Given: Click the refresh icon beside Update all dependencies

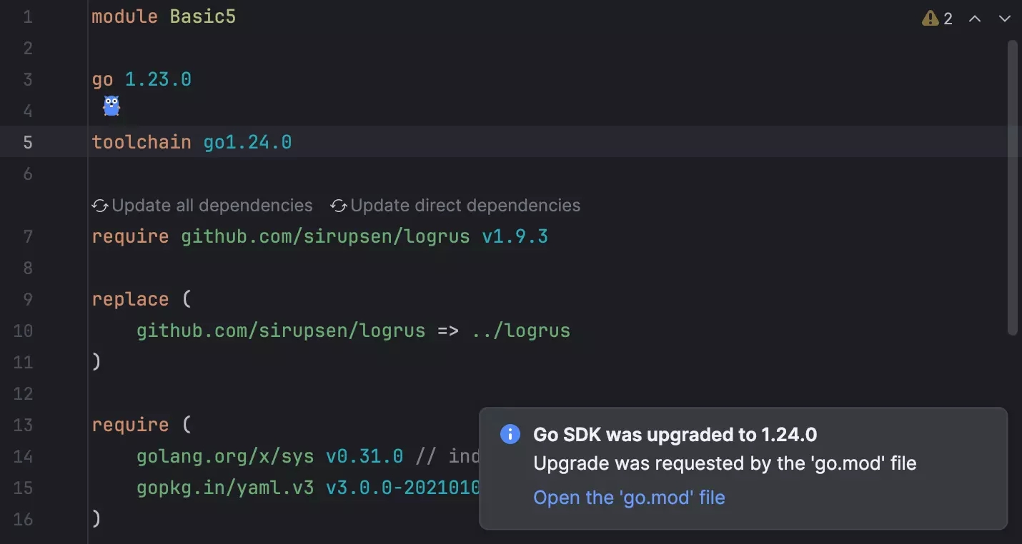Looking at the screenshot, I should click(100, 206).
